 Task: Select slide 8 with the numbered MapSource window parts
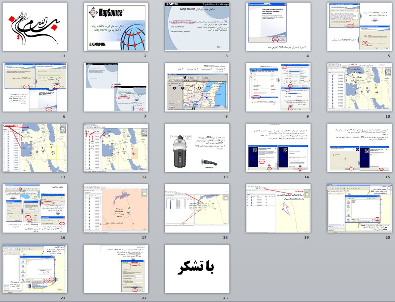197,87
